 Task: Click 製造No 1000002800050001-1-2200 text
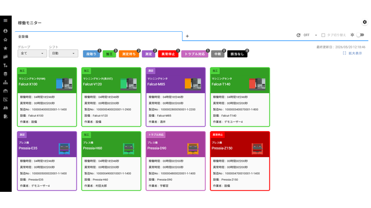click(172, 109)
